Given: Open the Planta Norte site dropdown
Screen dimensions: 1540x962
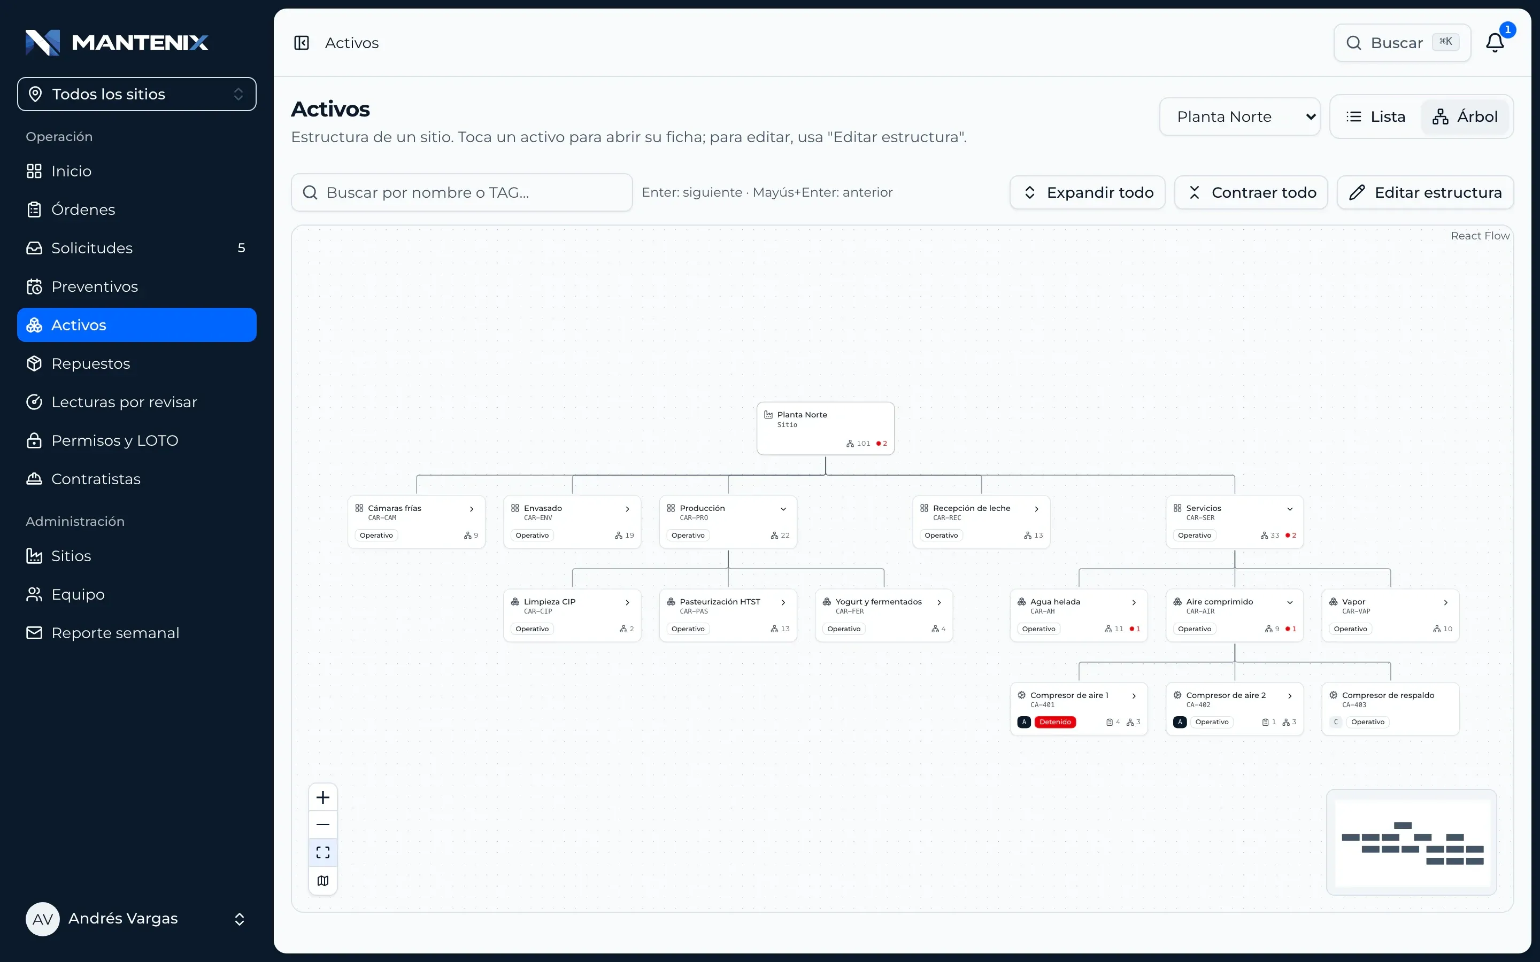Looking at the screenshot, I should [1239, 117].
